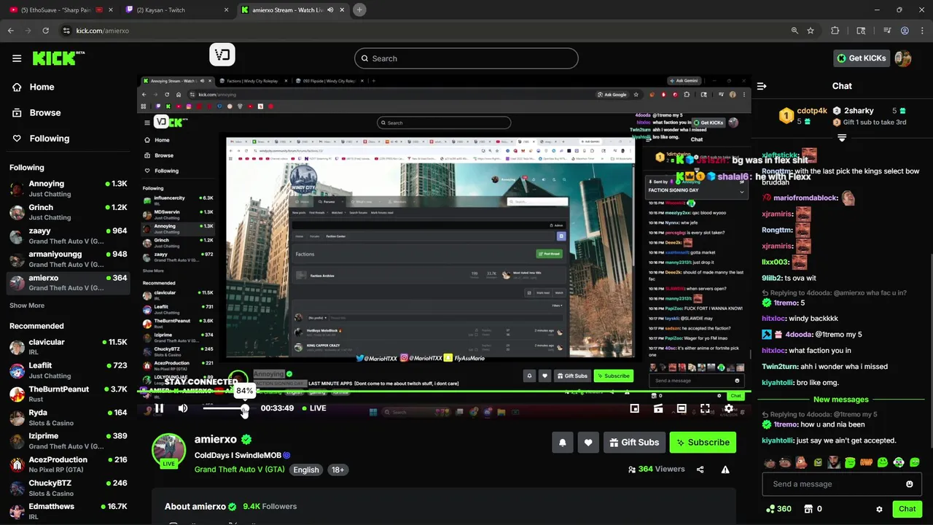Open the emoji picker in chat
Image resolution: width=933 pixels, height=525 pixels.
pos(910,484)
